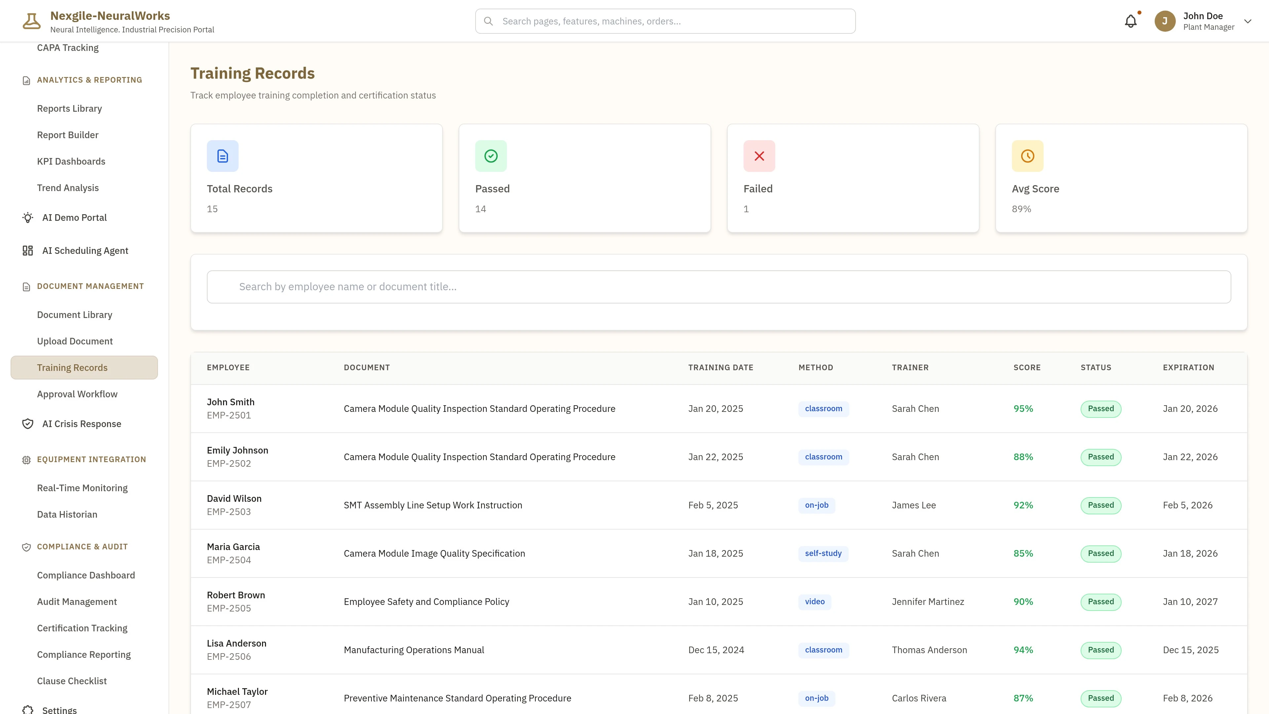Screen dimensions: 1269x714
Task: Open the Compliance Dashboard page
Action: (86, 575)
